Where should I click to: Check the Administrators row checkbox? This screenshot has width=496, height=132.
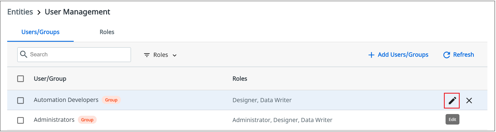(x=21, y=120)
